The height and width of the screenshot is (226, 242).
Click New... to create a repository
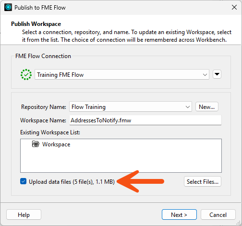(207, 107)
